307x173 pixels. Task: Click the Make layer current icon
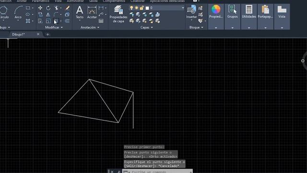point(157,14)
